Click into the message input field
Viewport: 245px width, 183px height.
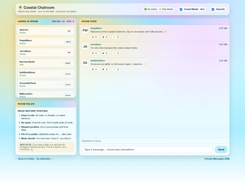(147, 150)
